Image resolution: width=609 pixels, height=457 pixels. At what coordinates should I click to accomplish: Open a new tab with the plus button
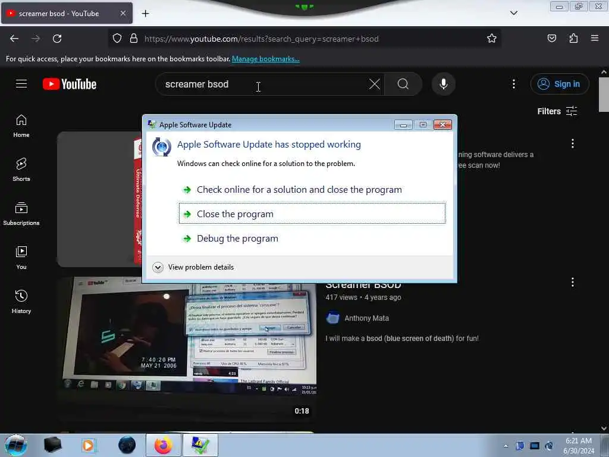[x=145, y=14]
